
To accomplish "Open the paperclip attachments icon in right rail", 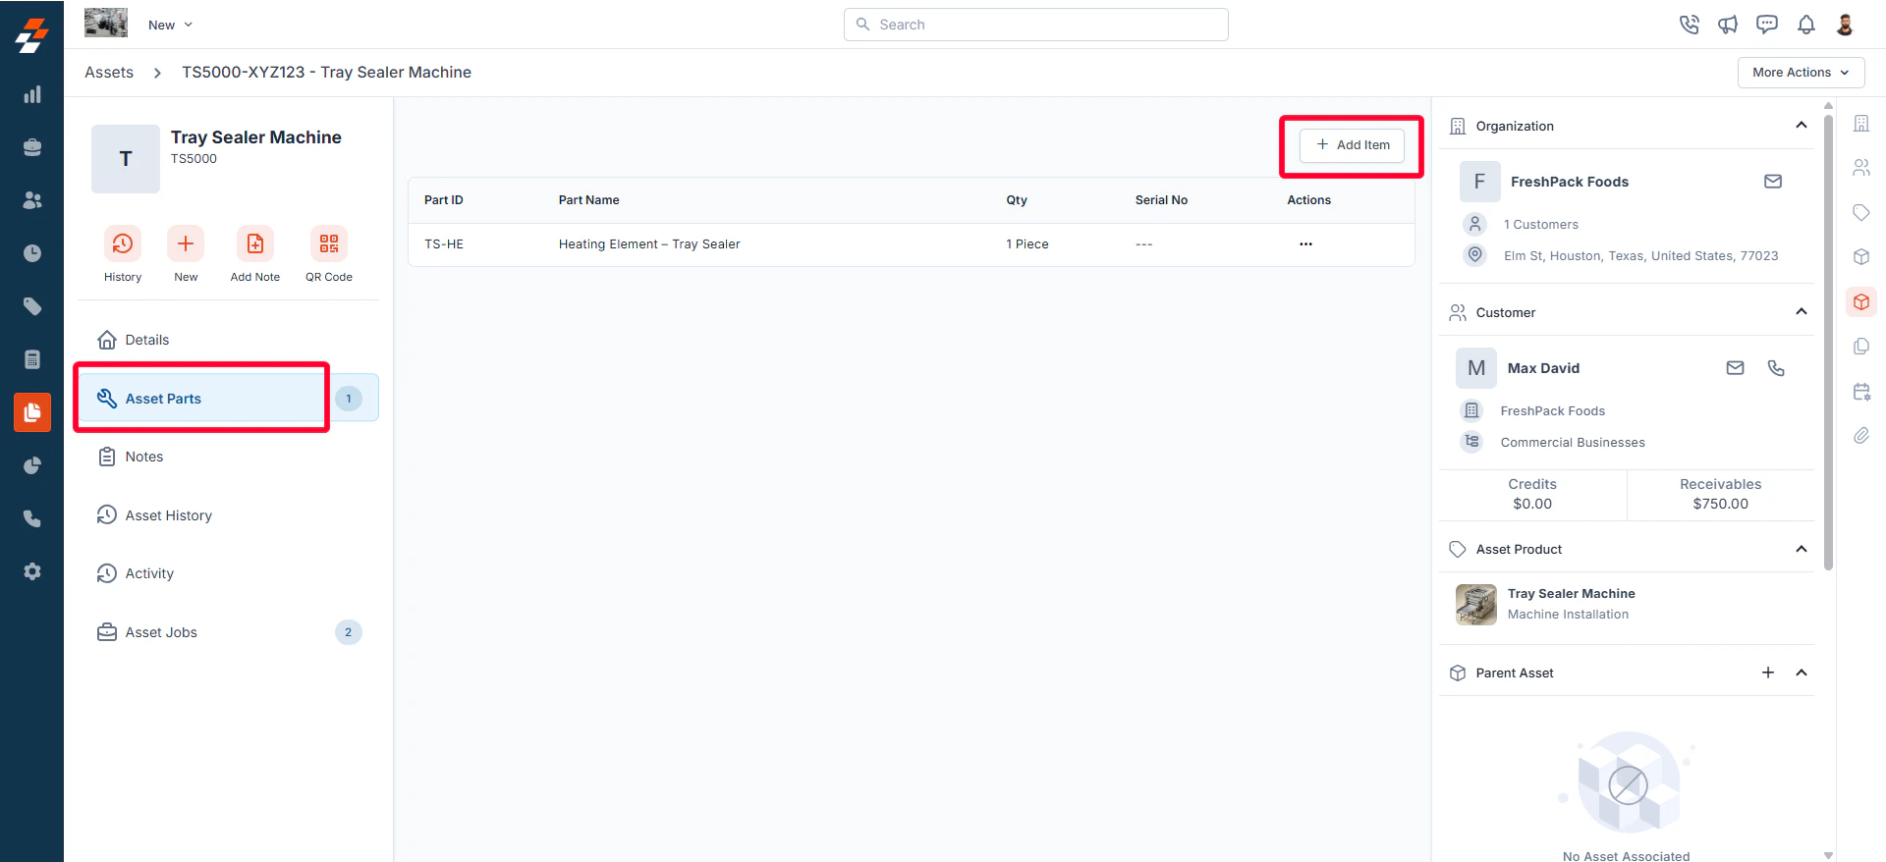I will [x=1861, y=436].
